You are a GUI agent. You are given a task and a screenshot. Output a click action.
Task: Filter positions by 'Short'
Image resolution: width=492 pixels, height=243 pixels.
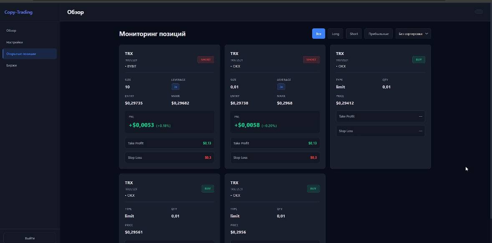tap(353, 34)
